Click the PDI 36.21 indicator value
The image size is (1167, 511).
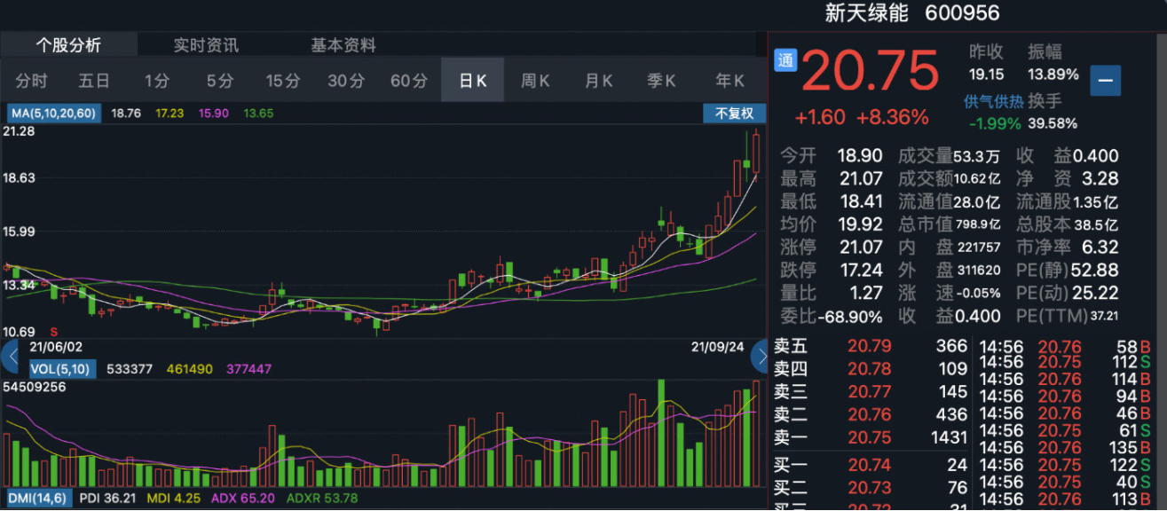coord(108,499)
